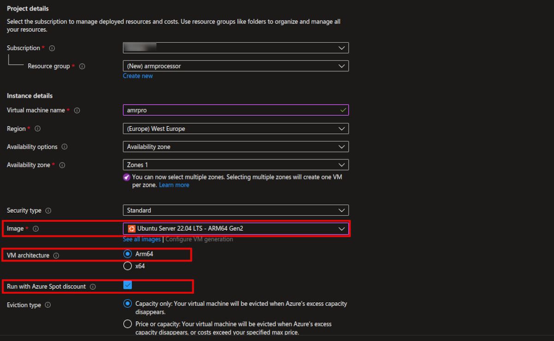Open the Security type dropdown

click(x=235, y=210)
